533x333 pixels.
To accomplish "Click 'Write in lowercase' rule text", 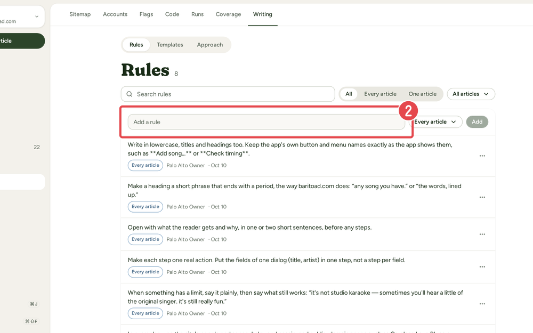I will (290, 149).
